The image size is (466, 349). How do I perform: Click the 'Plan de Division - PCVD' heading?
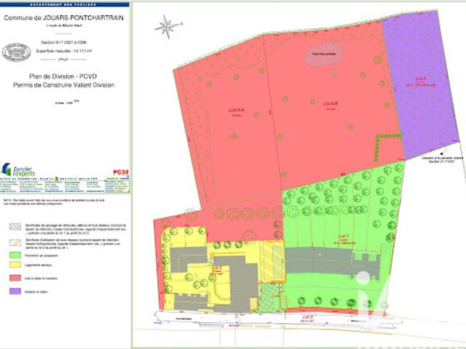[63, 76]
